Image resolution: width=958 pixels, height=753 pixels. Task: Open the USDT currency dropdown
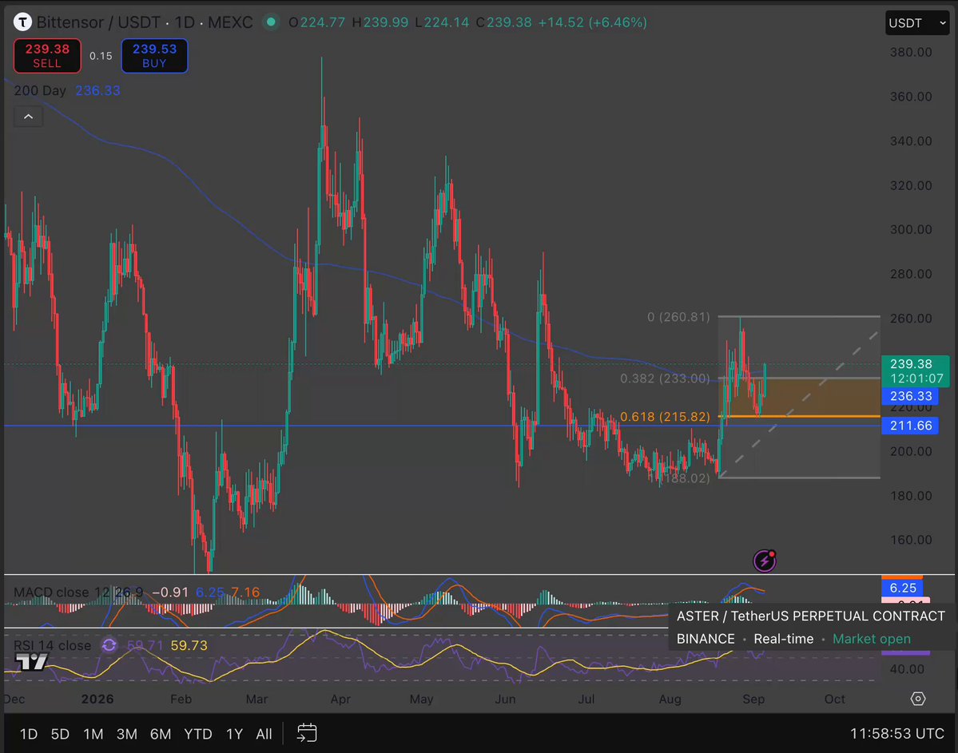pos(917,23)
